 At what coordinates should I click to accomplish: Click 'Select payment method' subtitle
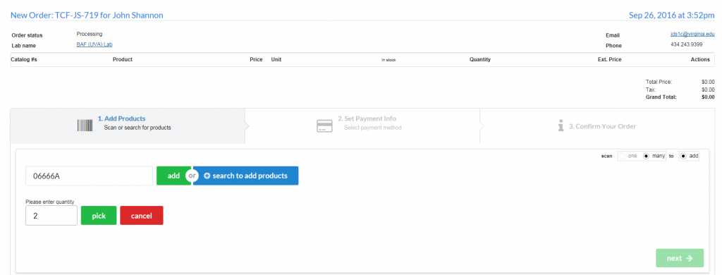pyautogui.click(x=373, y=128)
